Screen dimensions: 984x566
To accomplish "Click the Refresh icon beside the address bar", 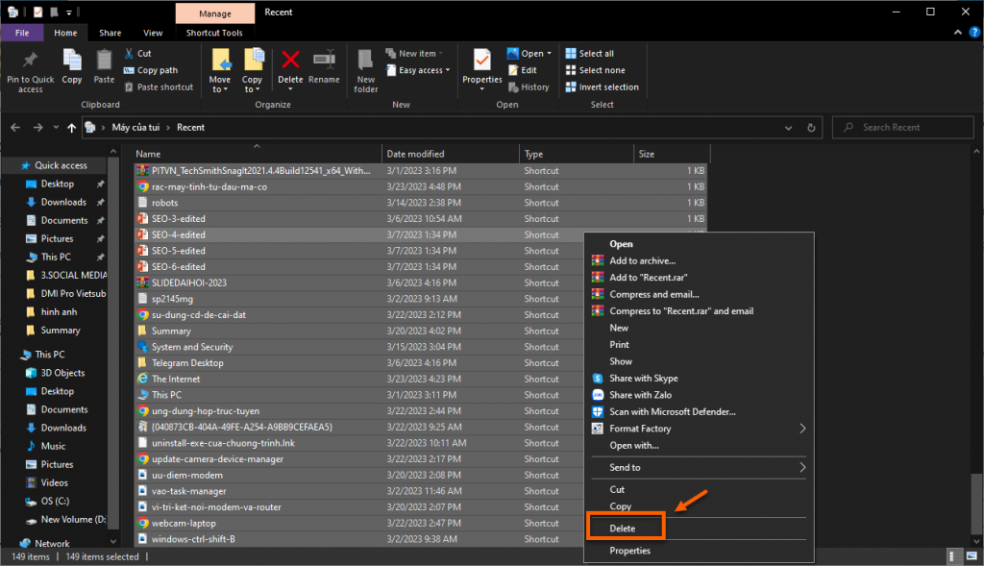I will point(809,127).
